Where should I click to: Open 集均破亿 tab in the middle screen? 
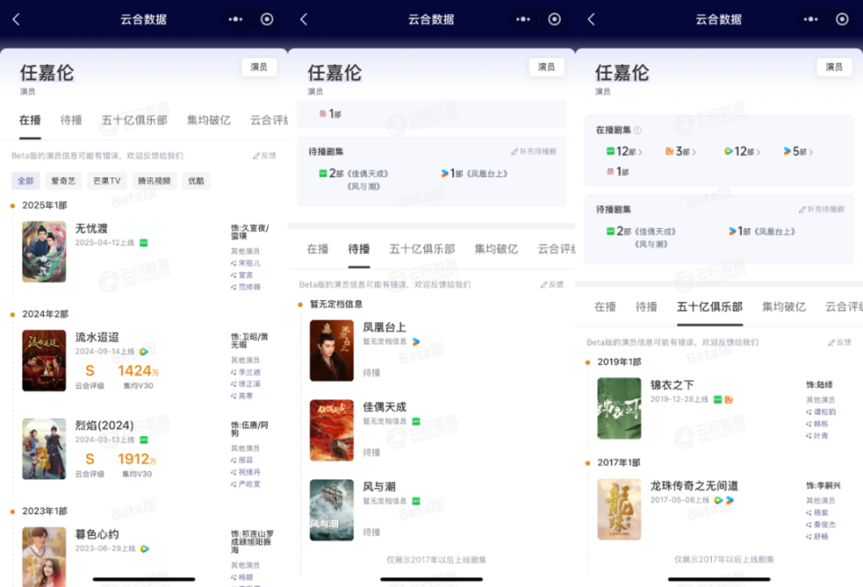[x=496, y=249]
